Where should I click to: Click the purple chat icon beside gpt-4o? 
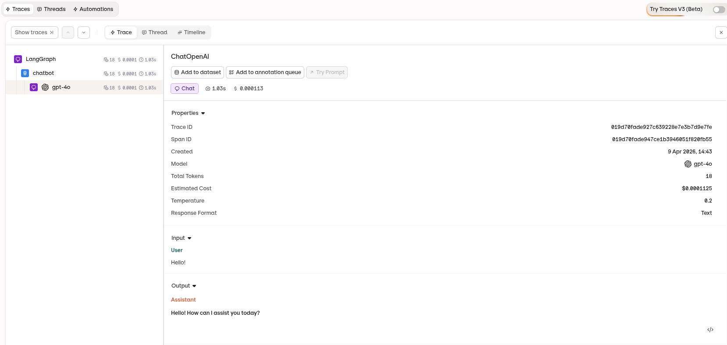34,87
